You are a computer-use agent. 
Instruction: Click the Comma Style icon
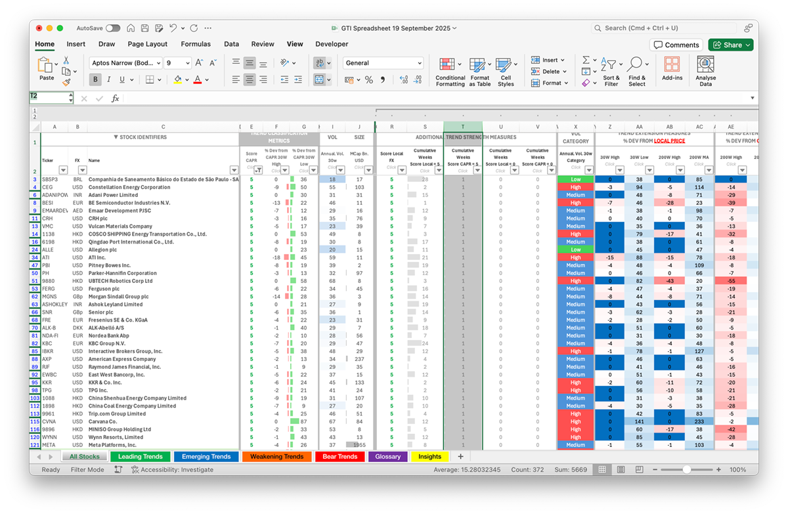tap(382, 80)
